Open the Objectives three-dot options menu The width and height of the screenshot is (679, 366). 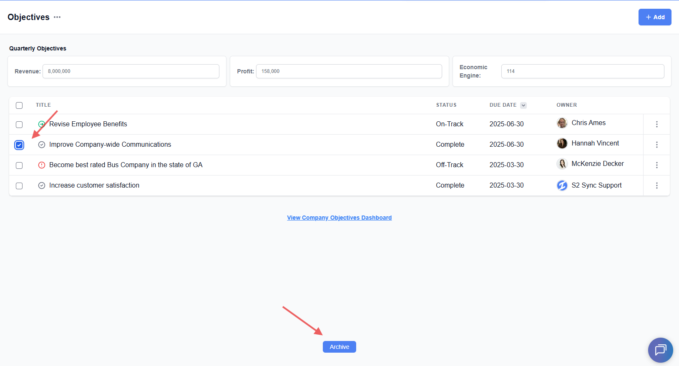[57, 17]
